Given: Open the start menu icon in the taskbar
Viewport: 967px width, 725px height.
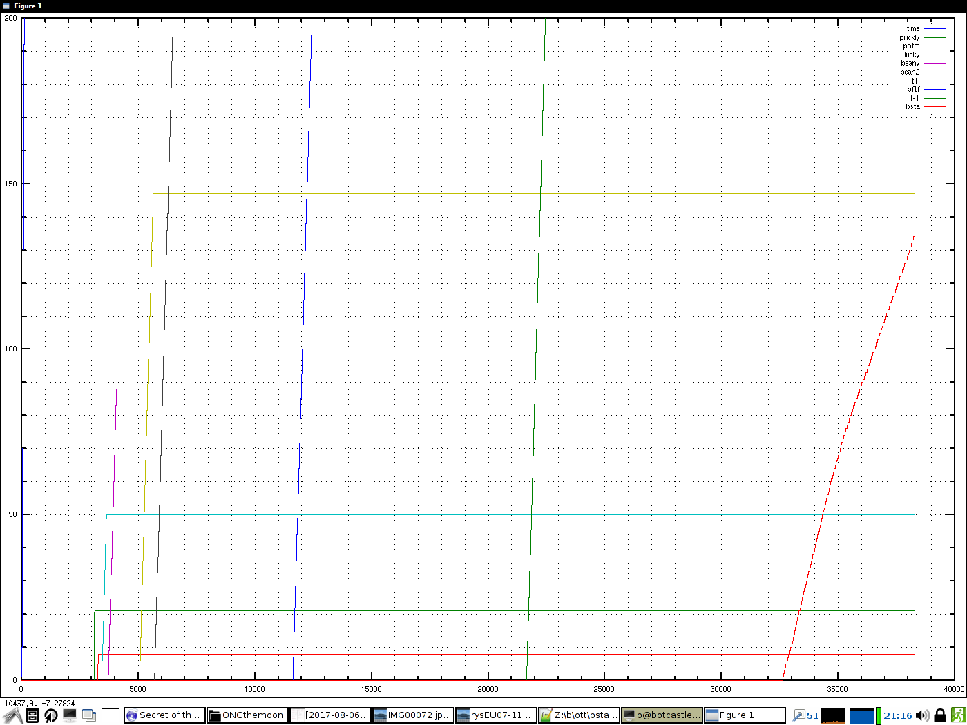Looking at the screenshot, I should [x=12, y=715].
